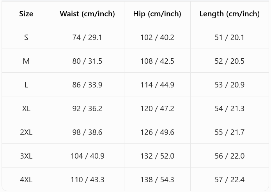
Task: Click the Length (cm/inch) column header
Action: (229, 14)
